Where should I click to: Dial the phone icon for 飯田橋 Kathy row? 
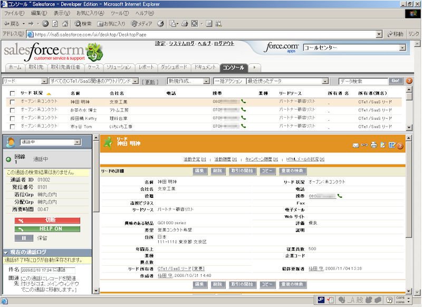pos(243,118)
